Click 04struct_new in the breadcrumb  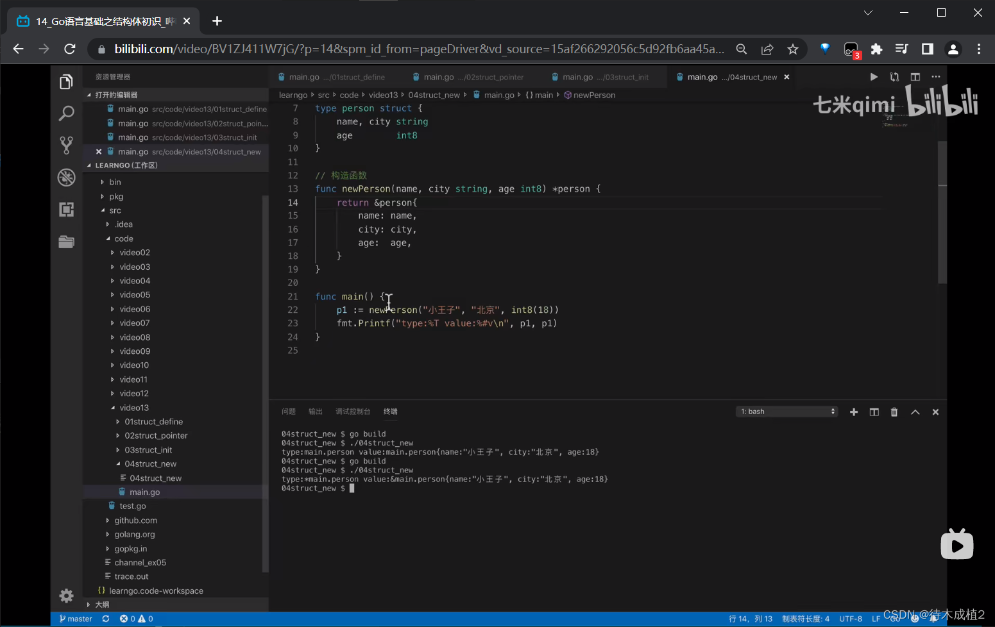(x=434, y=95)
